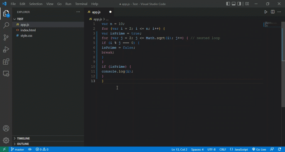Open Remote Explorer view icon
Viewport: 285px width, 152px height.
click(6, 74)
